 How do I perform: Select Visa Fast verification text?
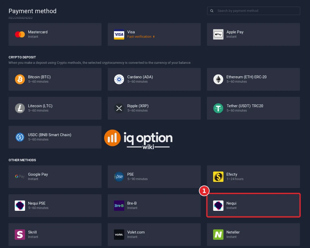coord(141,37)
